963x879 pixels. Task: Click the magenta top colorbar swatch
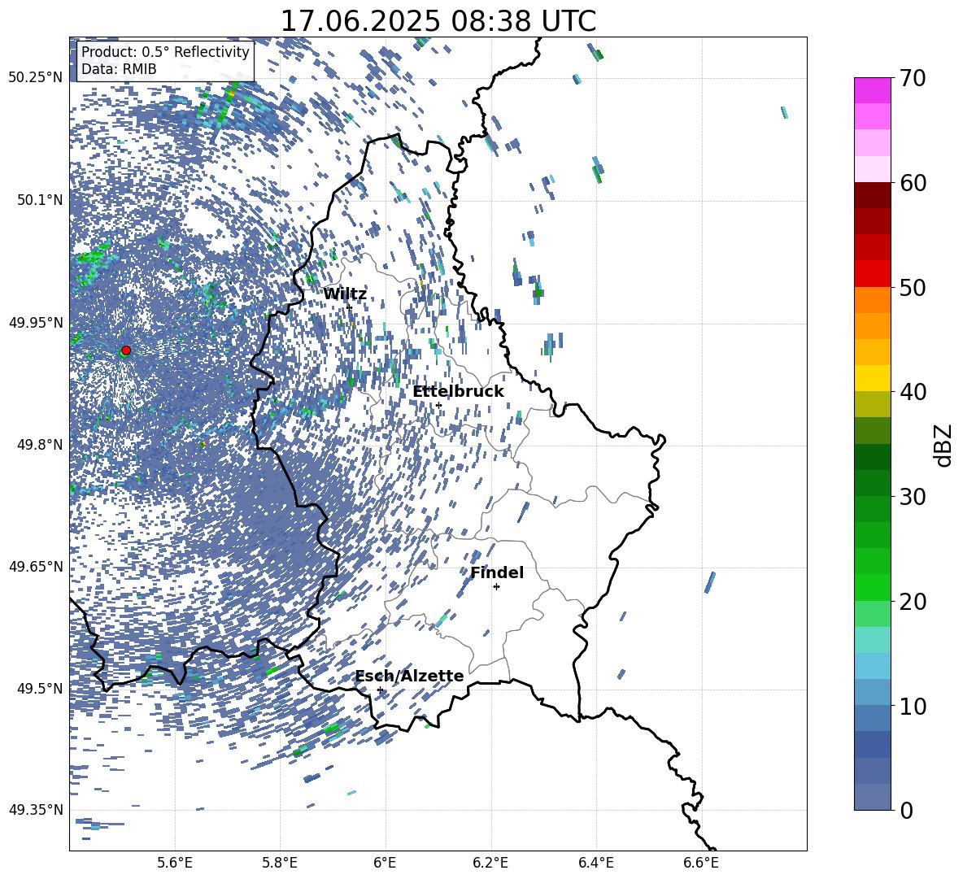click(x=872, y=90)
